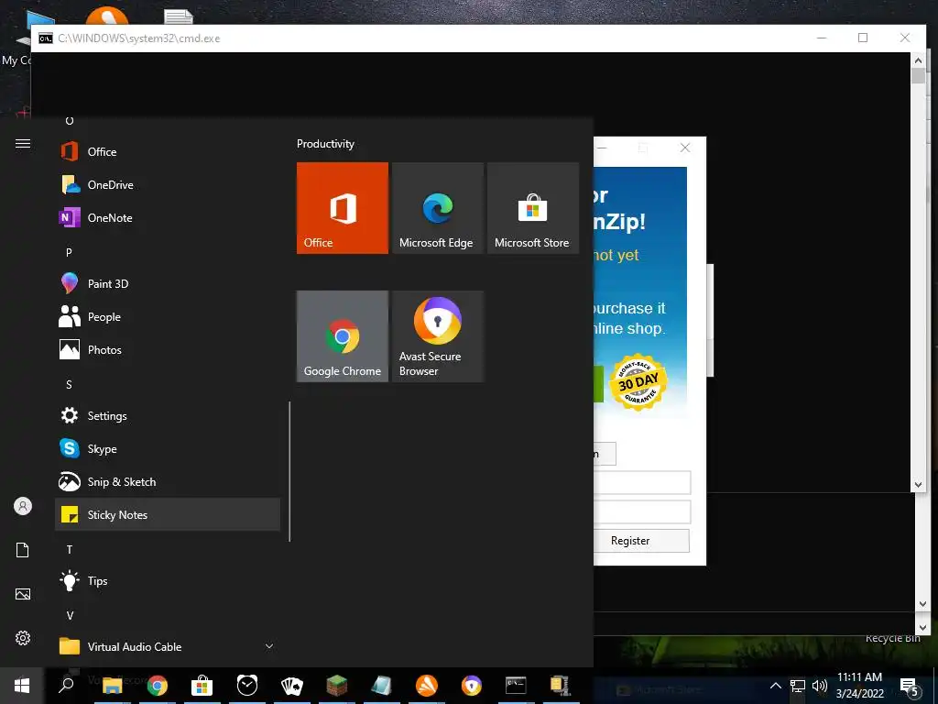Click the cmd window scroll up arrow
The width and height of the screenshot is (938, 704).
coord(918,60)
